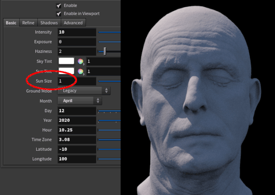Click the Longitude value field
The height and width of the screenshot is (195, 275).
(x=77, y=159)
